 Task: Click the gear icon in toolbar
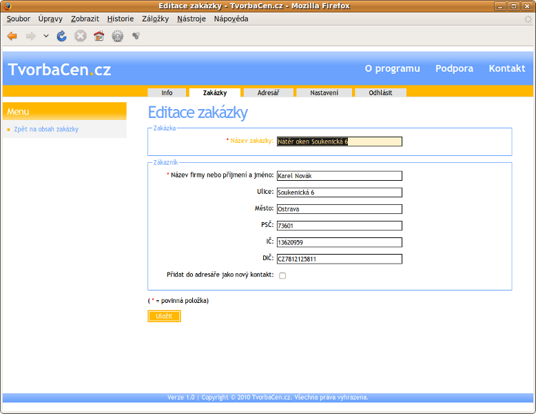point(118,36)
